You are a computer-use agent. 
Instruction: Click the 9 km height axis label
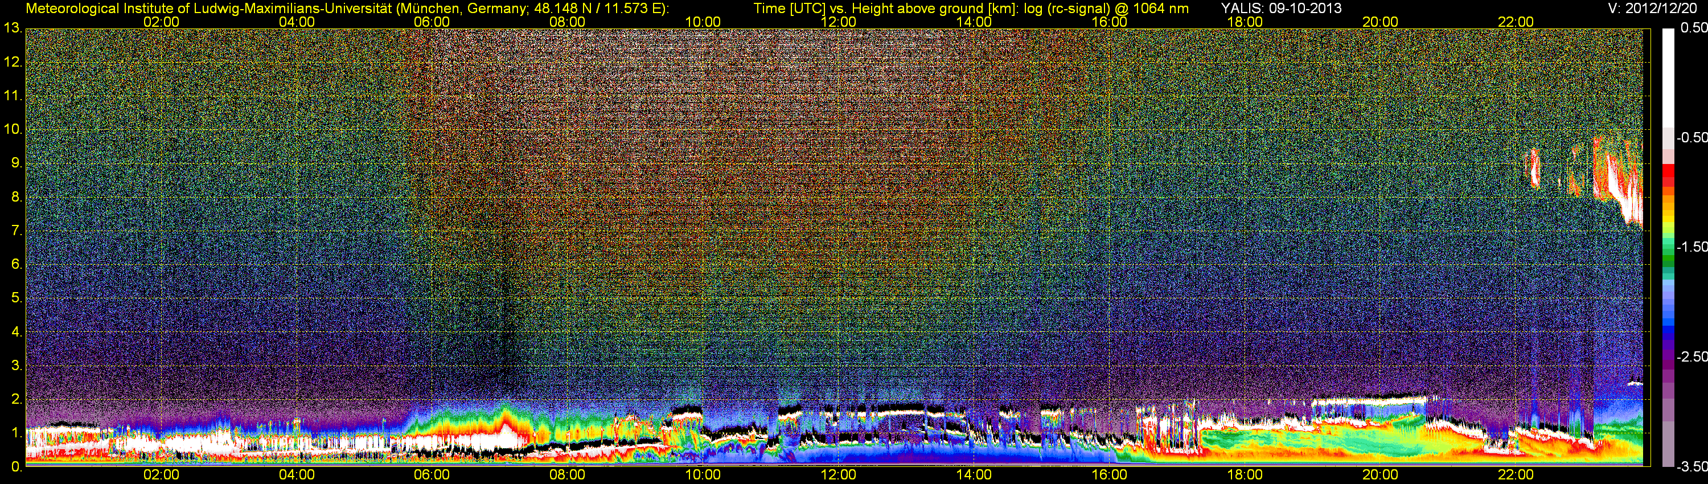tap(16, 163)
